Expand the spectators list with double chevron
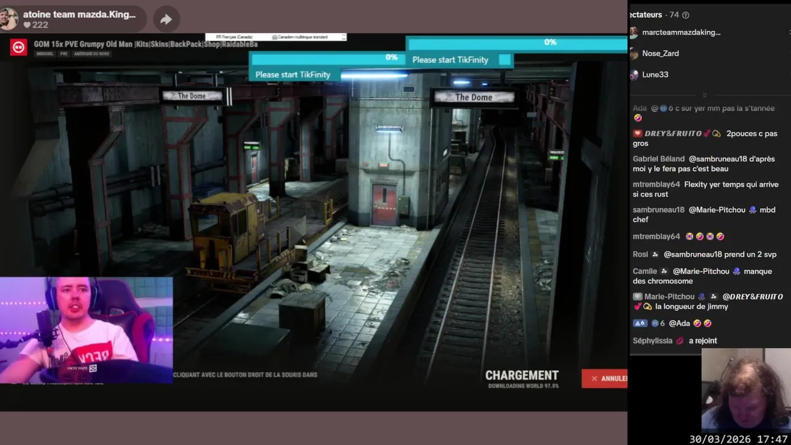Viewport: 791px width, 445px height. pyautogui.click(x=704, y=95)
